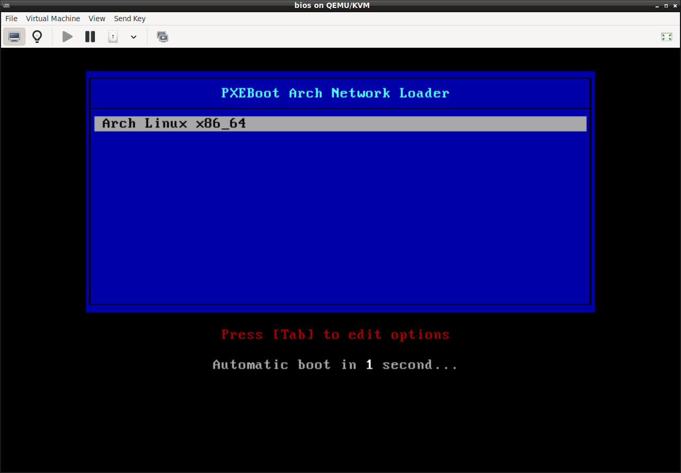Click the automatic boot countdown text
The height and width of the screenshot is (473, 681).
(x=335, y=365)
